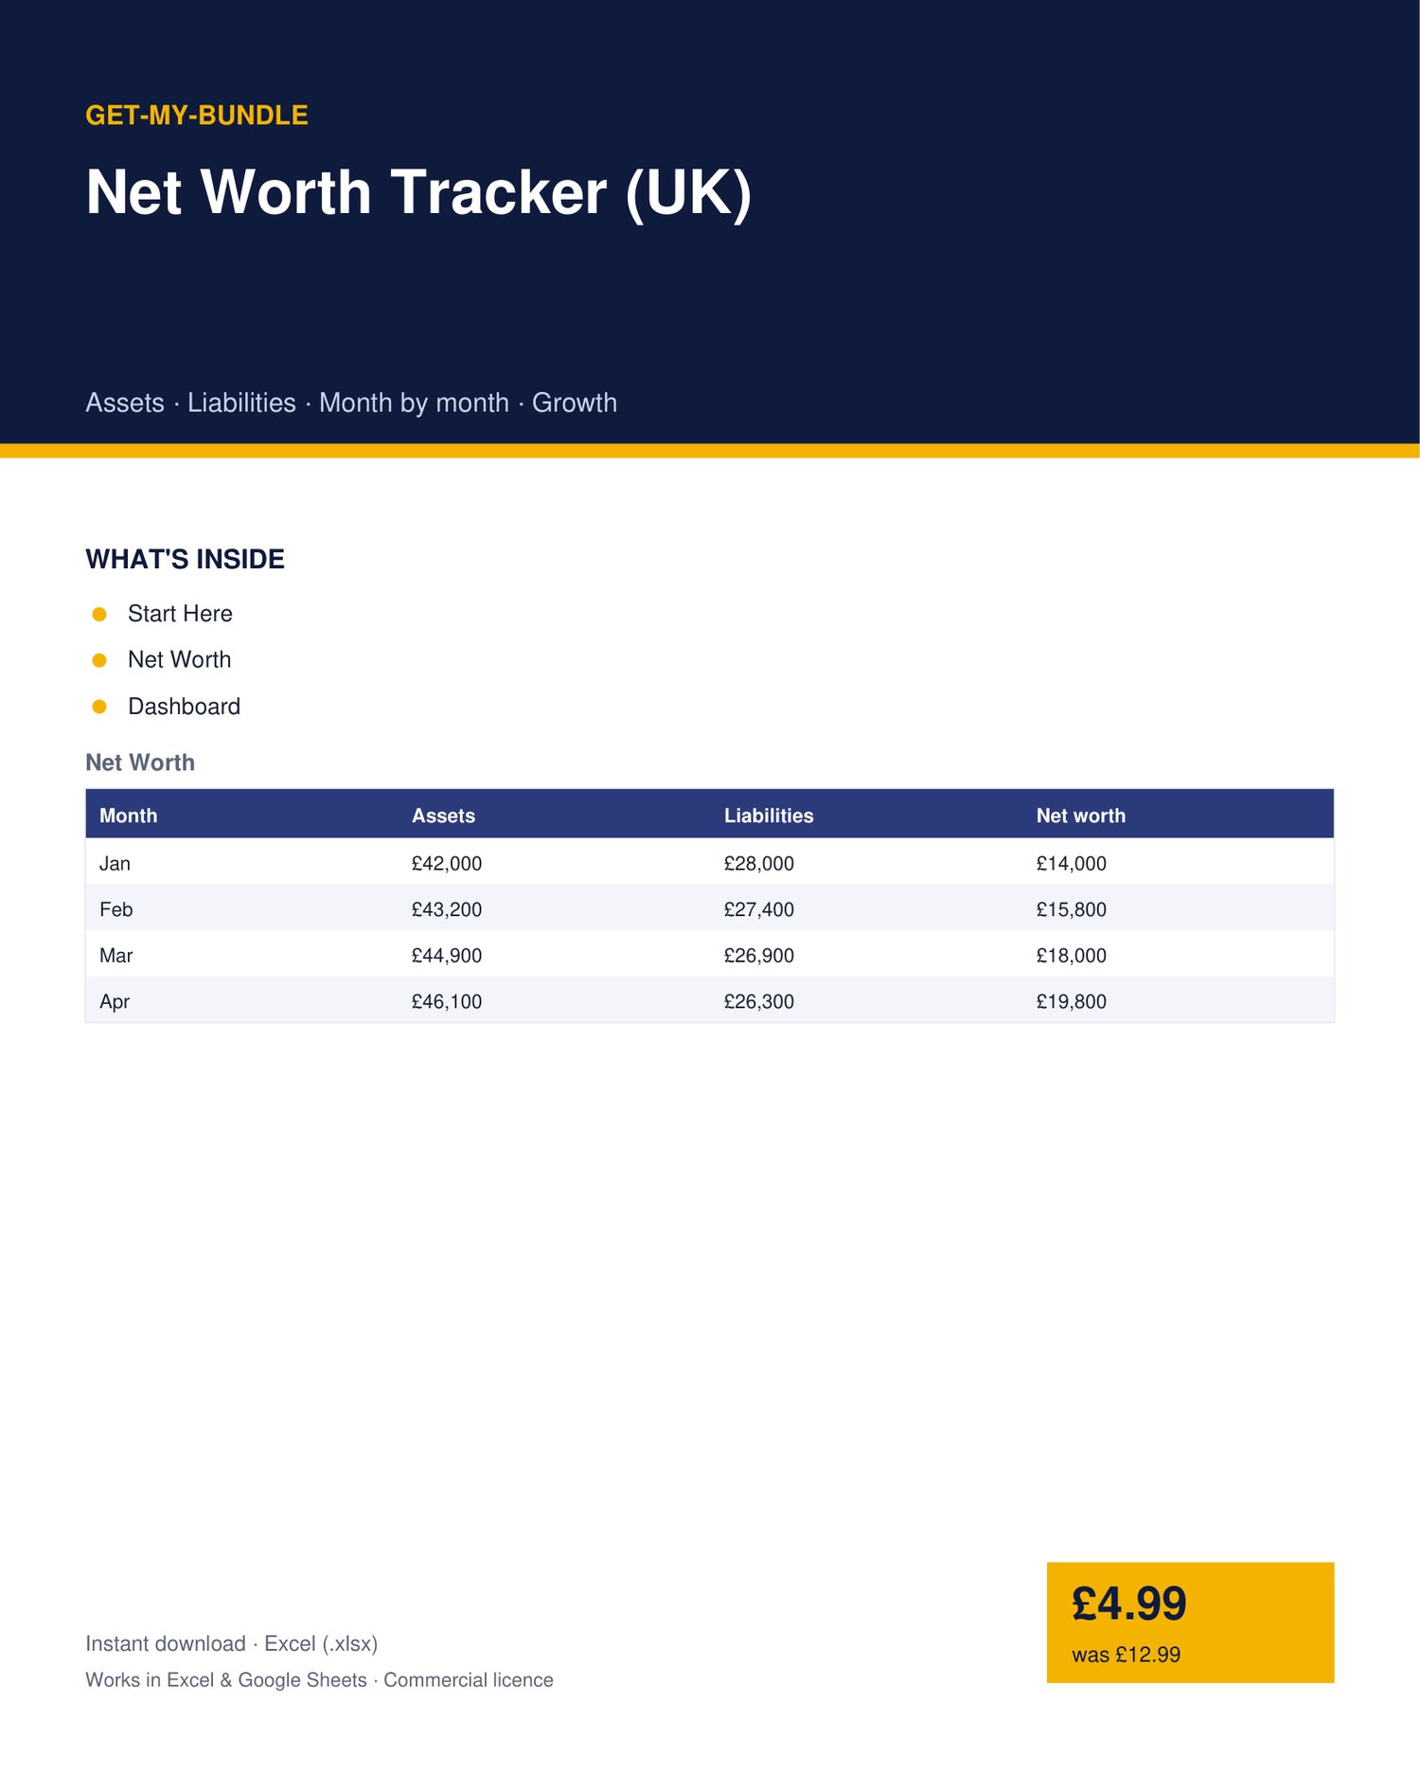Image resolution: width=1420 pixels, height=1776 pixels.
Task: Click the Net worth column header
Action: click(1081, 816)
